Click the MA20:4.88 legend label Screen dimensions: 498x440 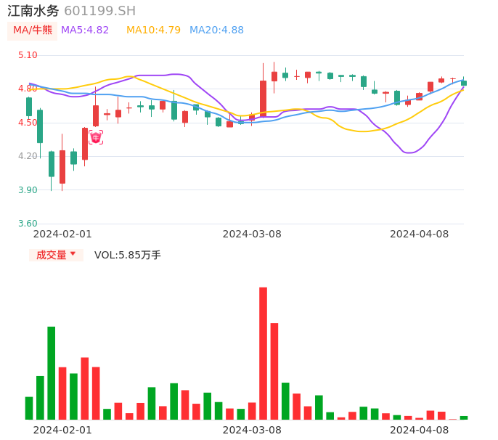pos(216,30)
